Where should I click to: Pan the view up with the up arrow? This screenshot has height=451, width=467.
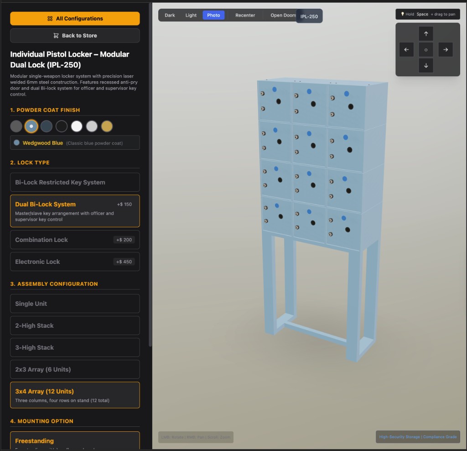point(426,34)
